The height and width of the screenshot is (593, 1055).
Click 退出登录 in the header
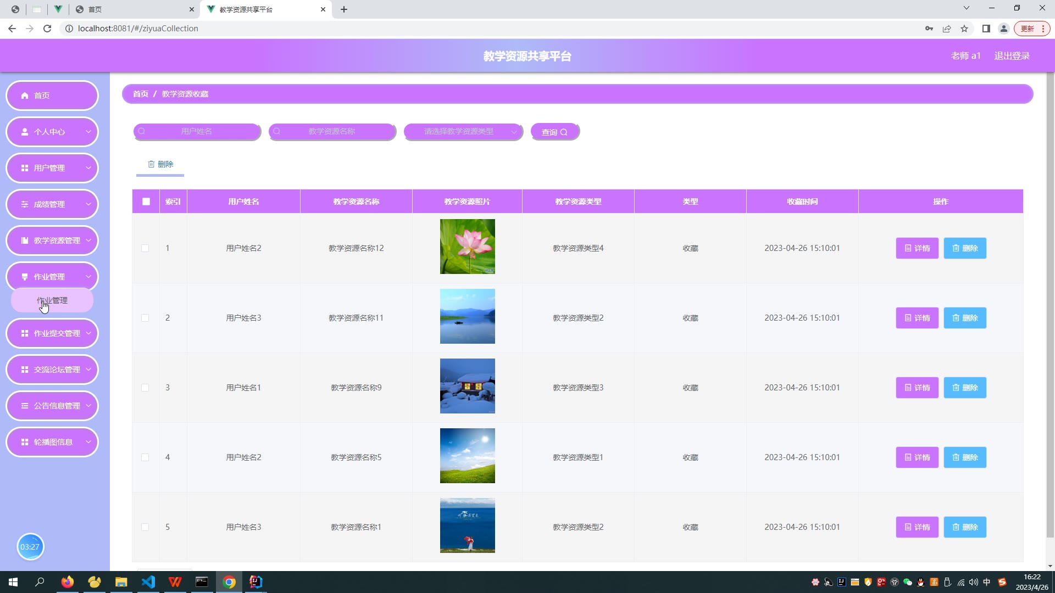coord(1012,56)
